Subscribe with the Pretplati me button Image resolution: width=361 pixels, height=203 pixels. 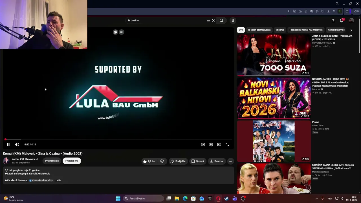click(72, 161)
